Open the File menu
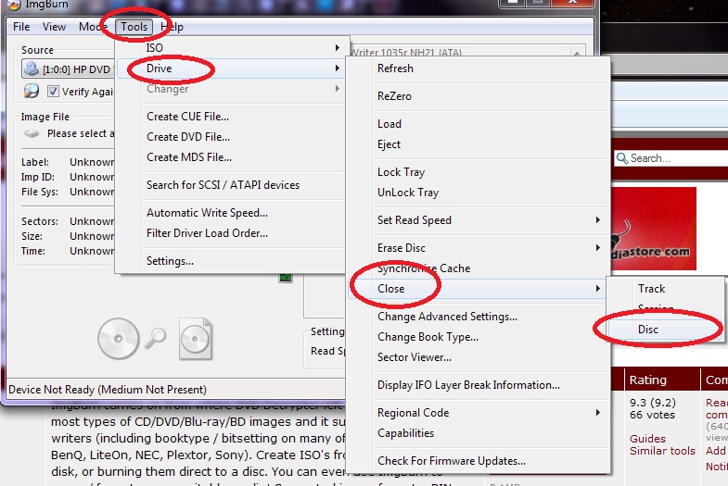 click(21, 27)
